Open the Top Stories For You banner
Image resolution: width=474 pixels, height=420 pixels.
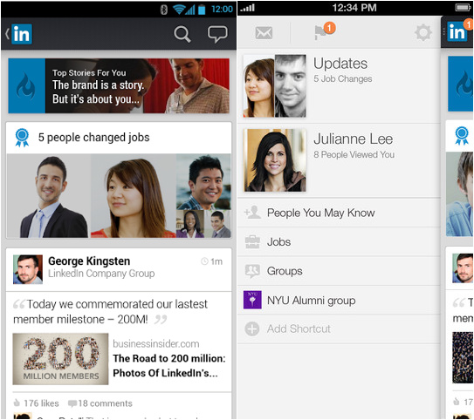[x=119, y=86]
